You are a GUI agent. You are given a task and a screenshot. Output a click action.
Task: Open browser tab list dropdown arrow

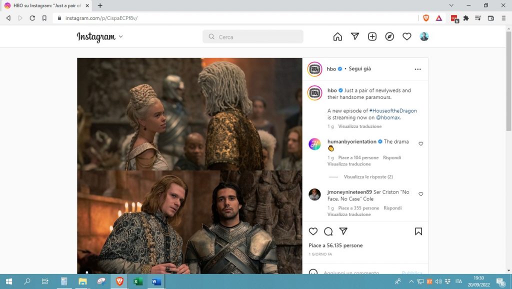[451, 5]
